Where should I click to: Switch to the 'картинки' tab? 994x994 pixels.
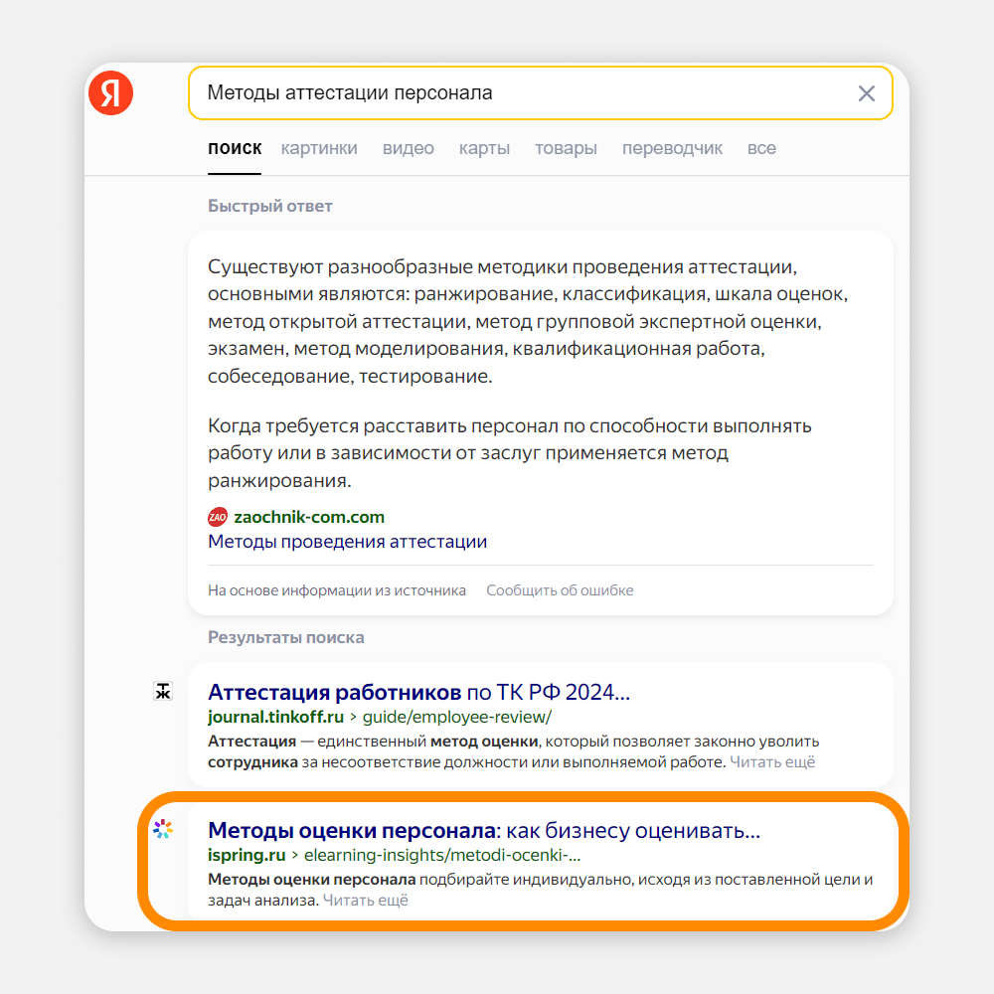click(319, 148)
